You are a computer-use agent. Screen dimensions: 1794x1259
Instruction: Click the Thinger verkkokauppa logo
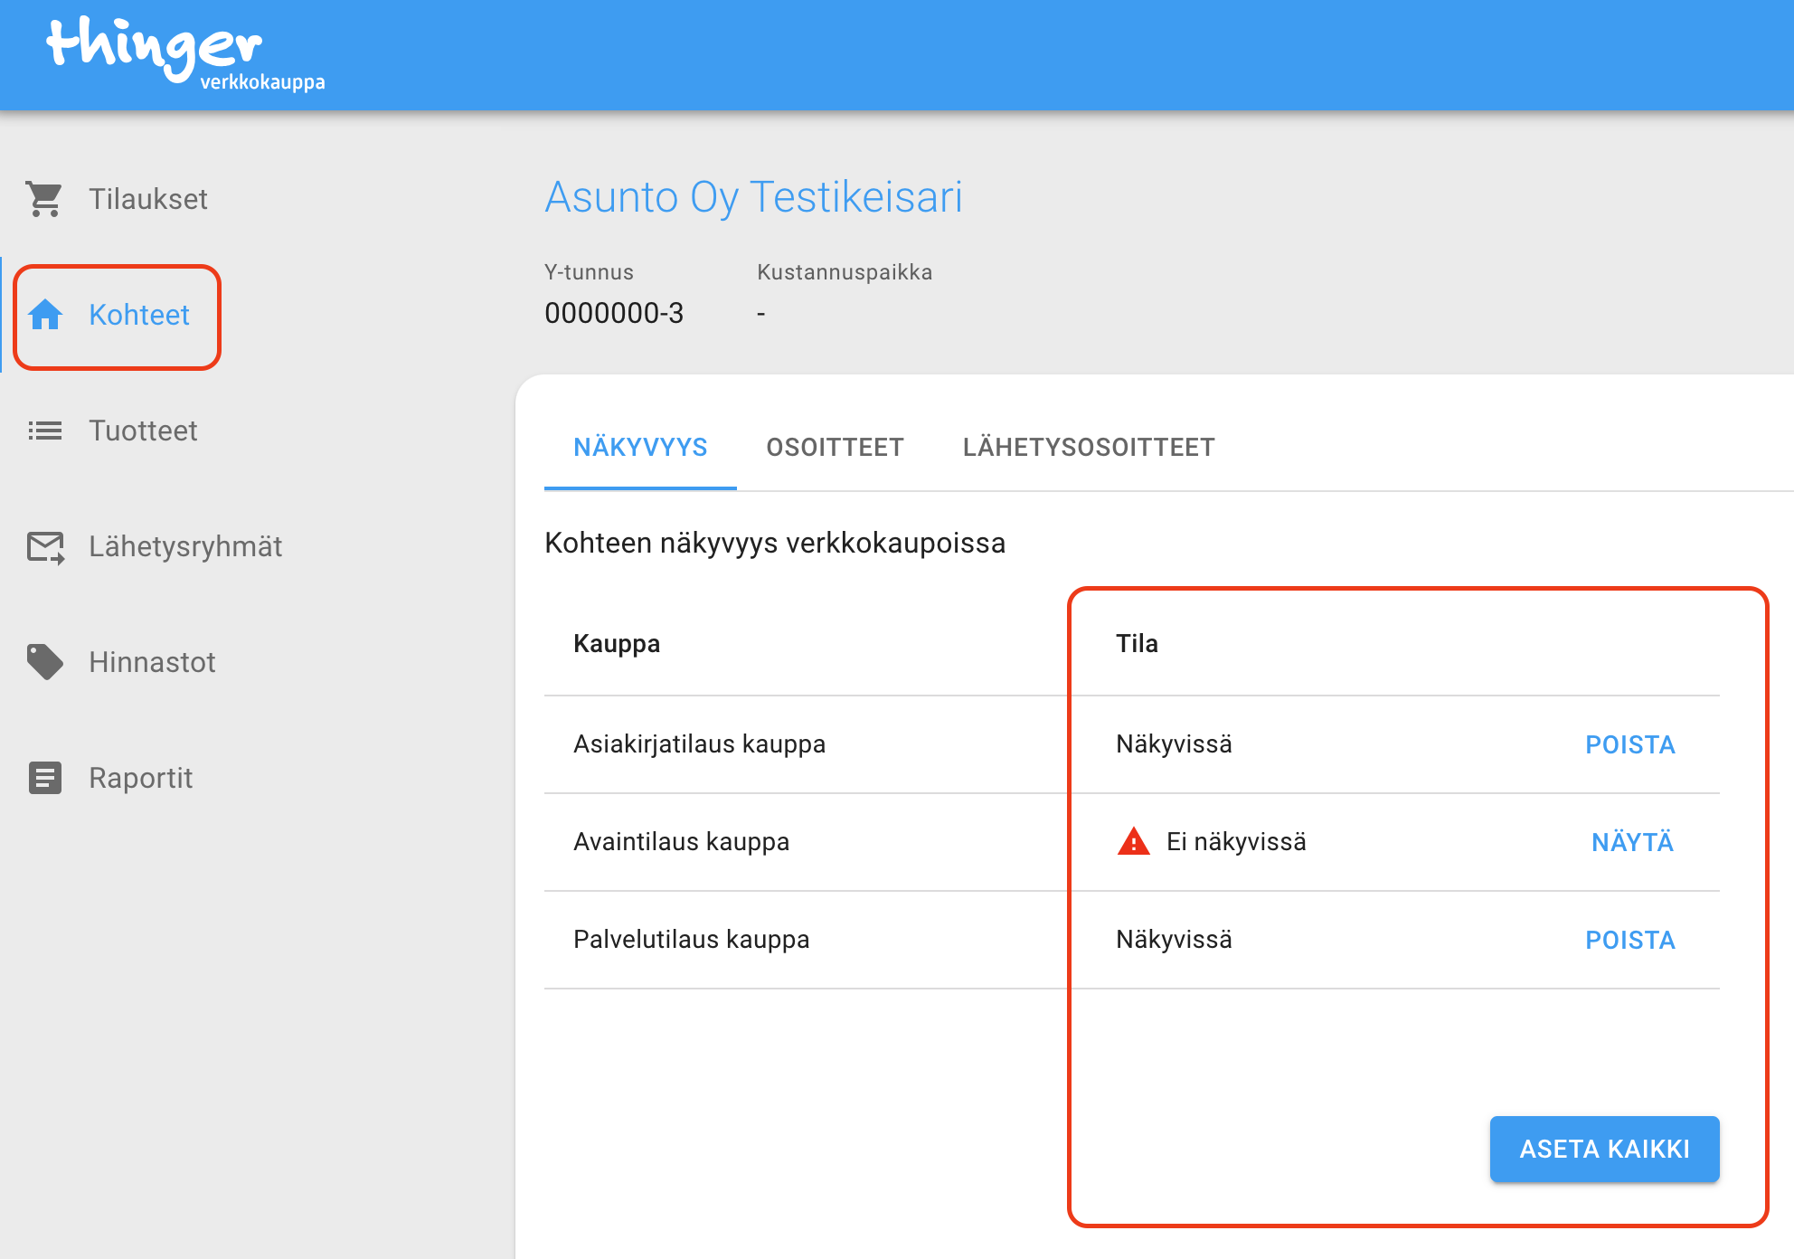pos(184,53)
